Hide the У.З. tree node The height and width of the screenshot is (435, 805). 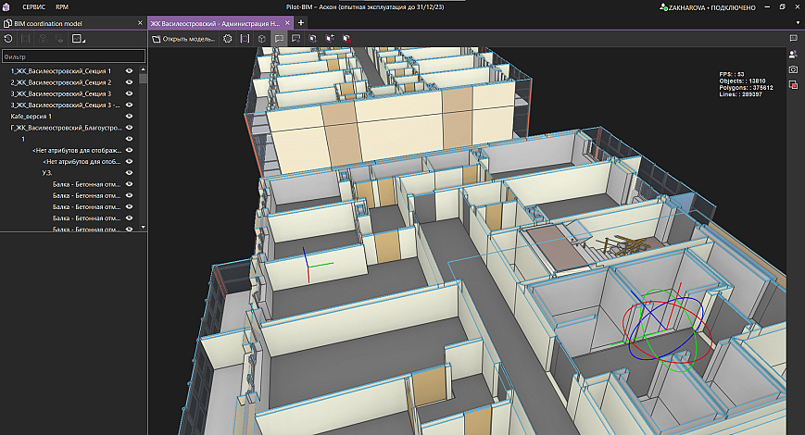pyautogui.click(x=130, y=173)
